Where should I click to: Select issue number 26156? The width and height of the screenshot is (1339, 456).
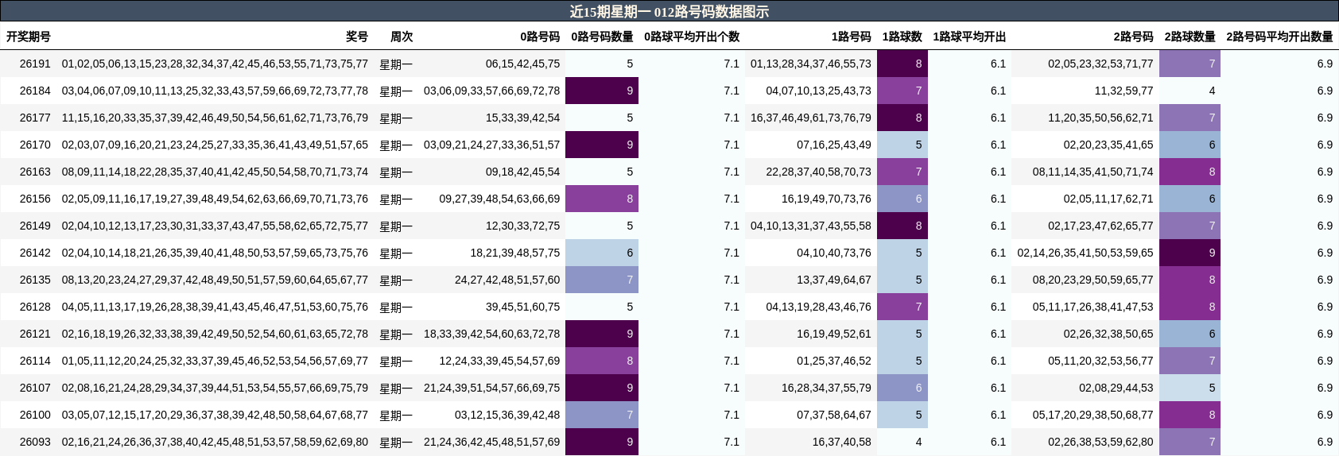(x=35, y=199)
